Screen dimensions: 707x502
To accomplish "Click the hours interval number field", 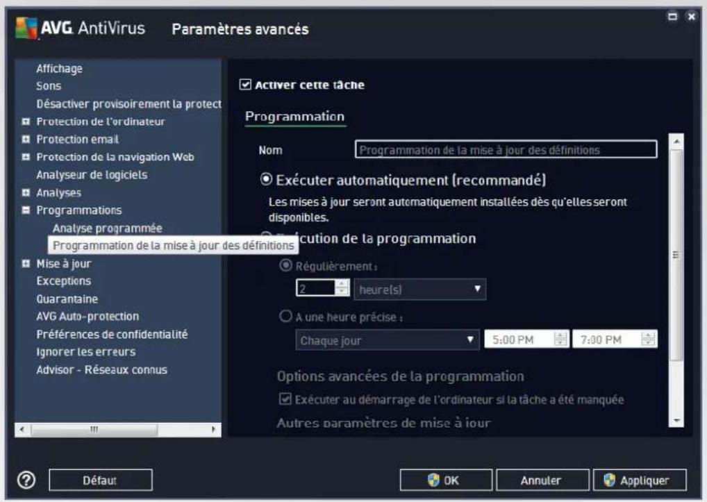I will coord(315,288).
